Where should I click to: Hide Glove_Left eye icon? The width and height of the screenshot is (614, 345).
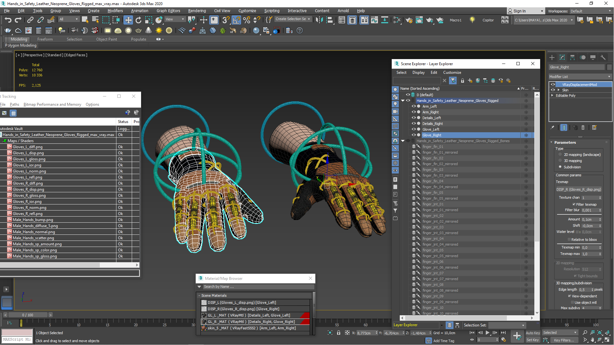click(413, 129)
